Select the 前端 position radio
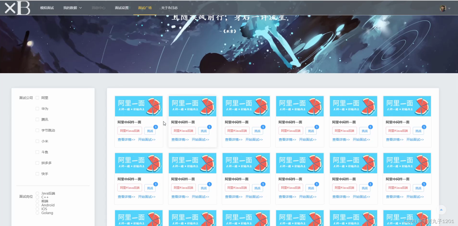Screen dimensions: 458x226 [37, 201]
